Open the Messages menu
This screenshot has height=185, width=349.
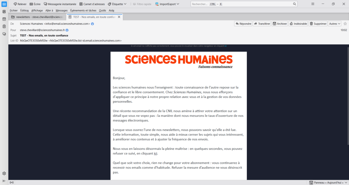62,10
